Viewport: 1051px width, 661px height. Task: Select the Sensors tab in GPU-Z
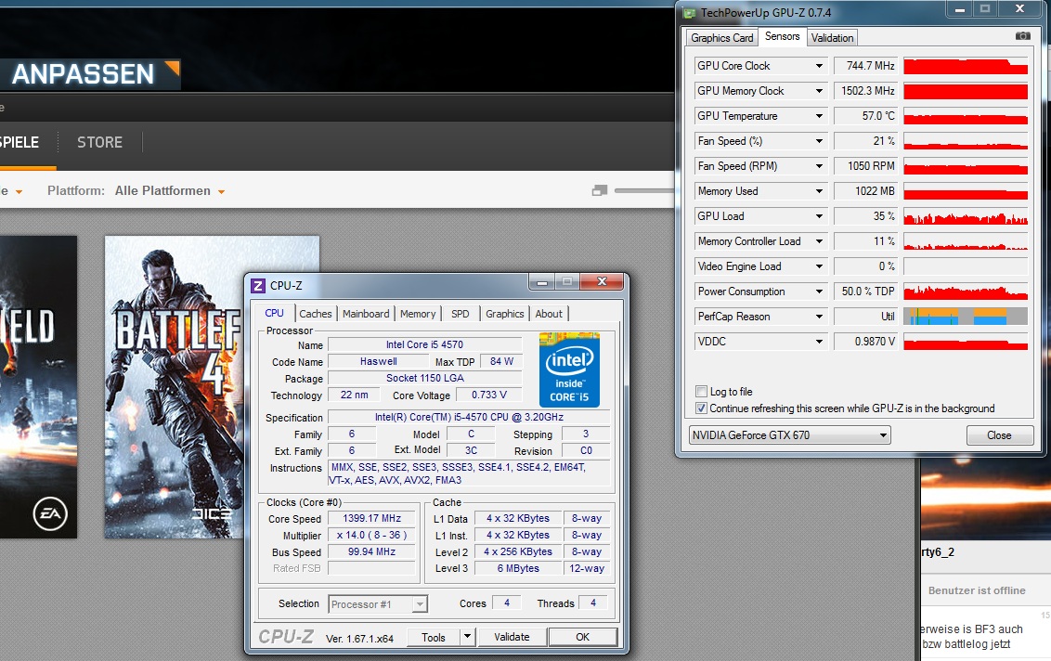pyautogui.click(x=783, y=36)
